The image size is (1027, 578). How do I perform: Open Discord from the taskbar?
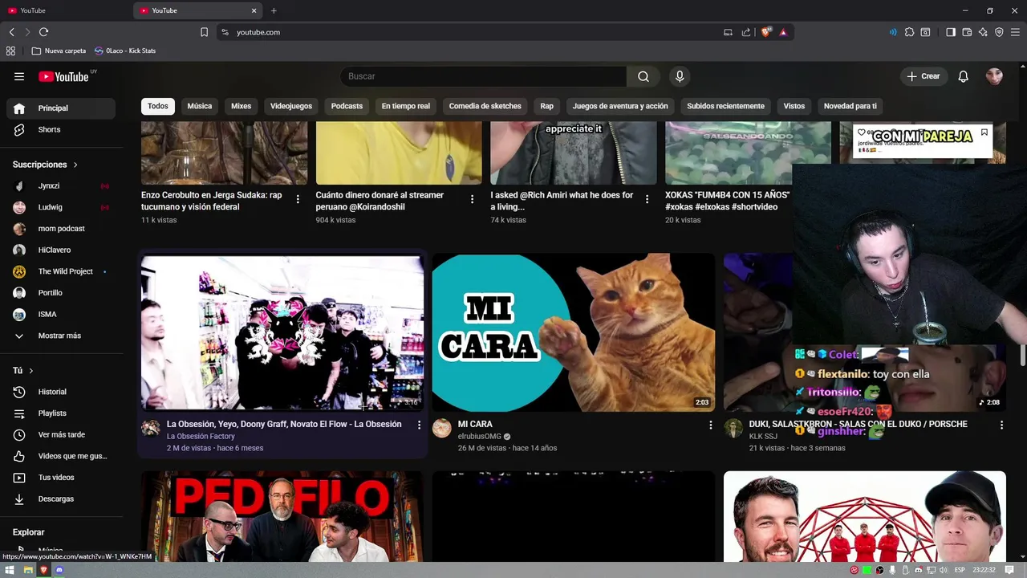tap(59, 570)
